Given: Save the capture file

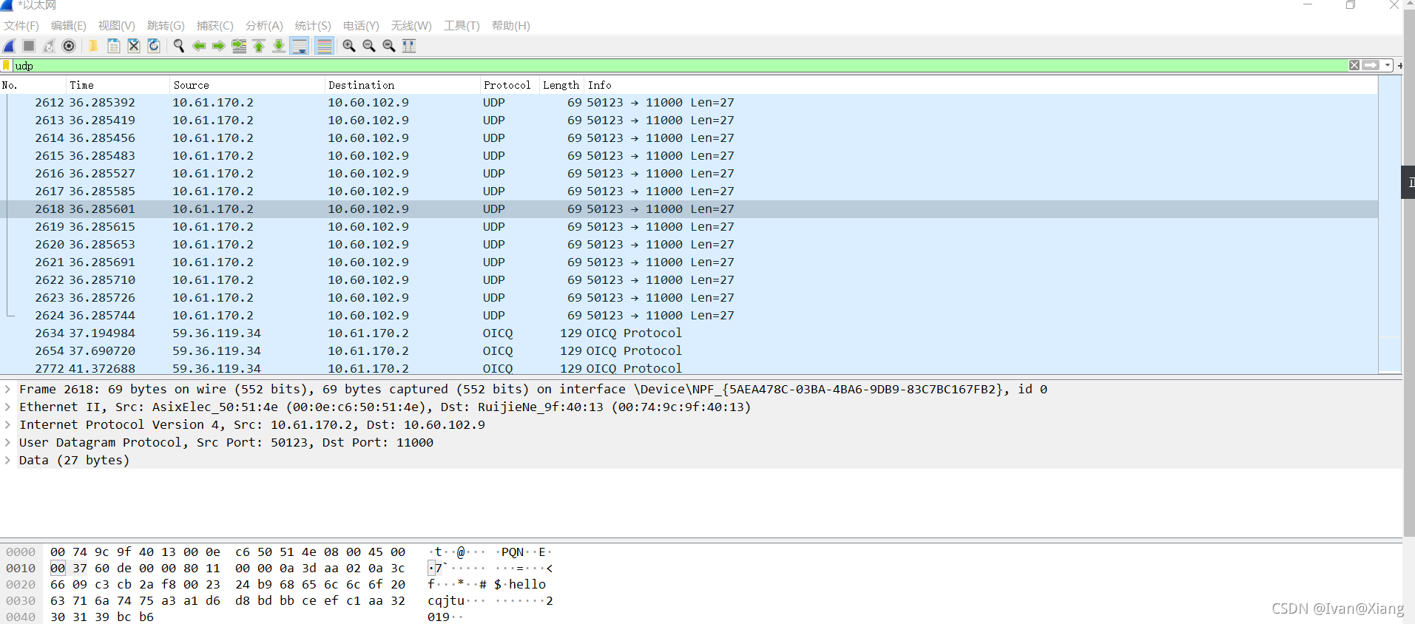Looking at the screenshot, I should pos(114,46).
